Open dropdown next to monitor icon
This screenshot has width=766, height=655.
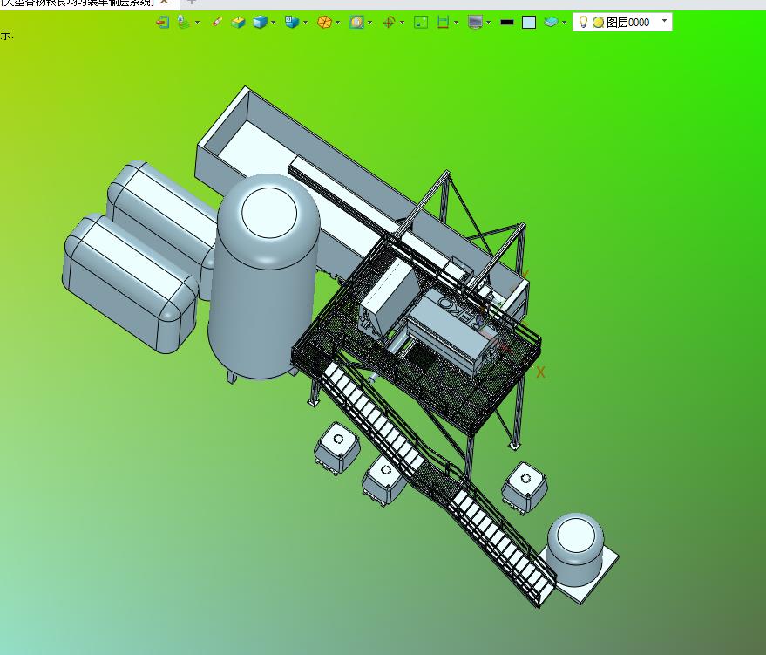tap(489, 22)
